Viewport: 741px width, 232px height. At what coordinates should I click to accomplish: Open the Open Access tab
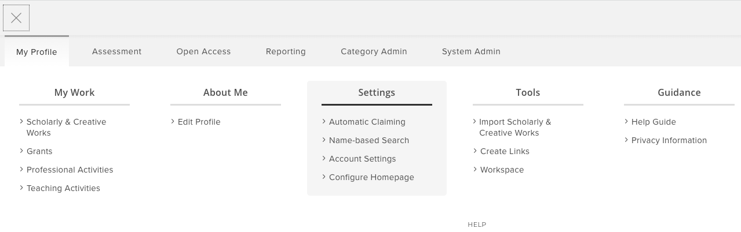pyautogui.click(x=203, y=51)
